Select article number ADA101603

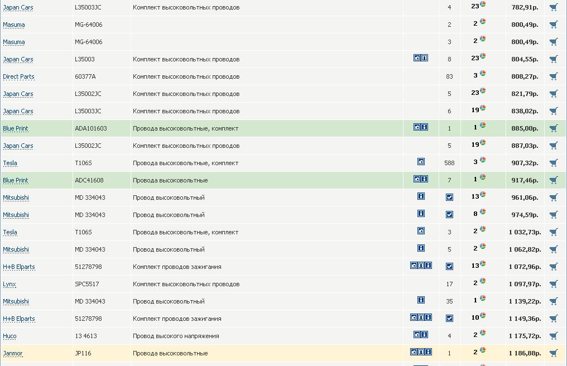coord(91,128)
